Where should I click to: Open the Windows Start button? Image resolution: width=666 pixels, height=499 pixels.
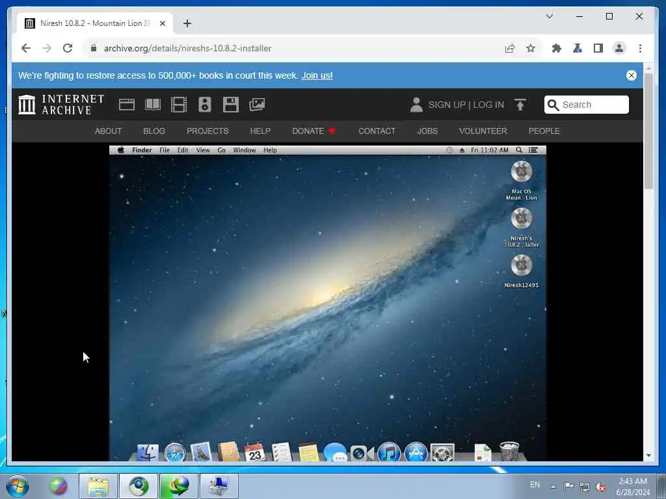[18, 486]
